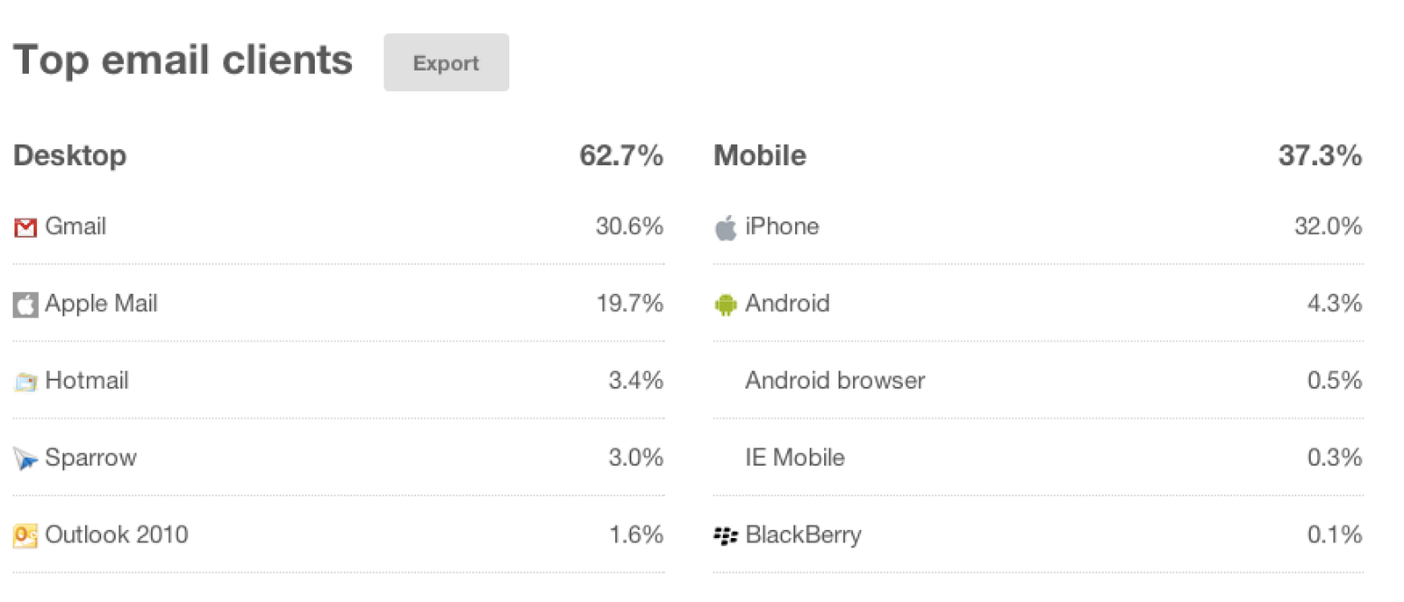The image size is (1404, 602).
Task: Click the green Android robot icon
Action: [726, 305]
